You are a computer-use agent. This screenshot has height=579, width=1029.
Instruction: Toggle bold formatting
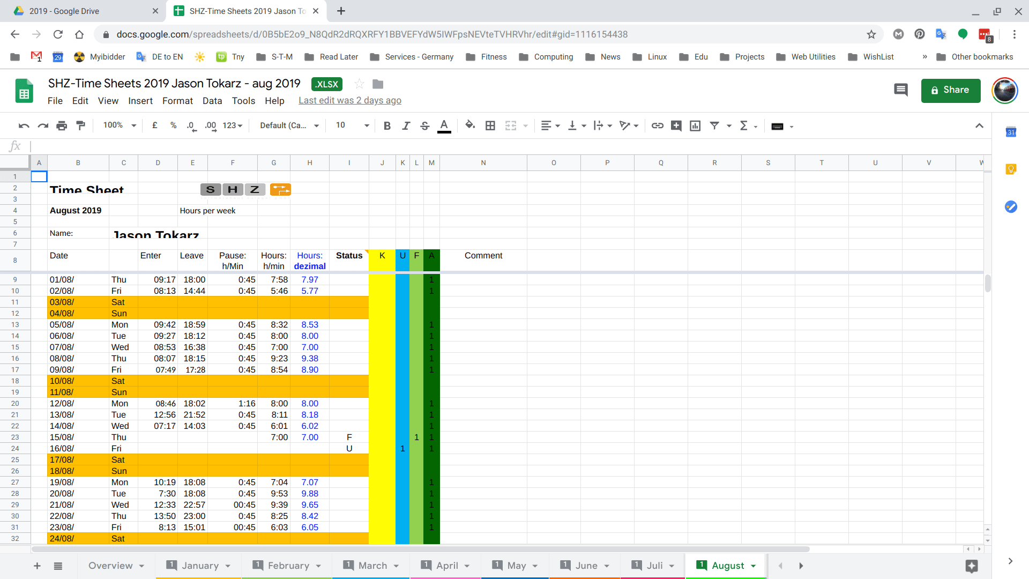tap(387, 125)
